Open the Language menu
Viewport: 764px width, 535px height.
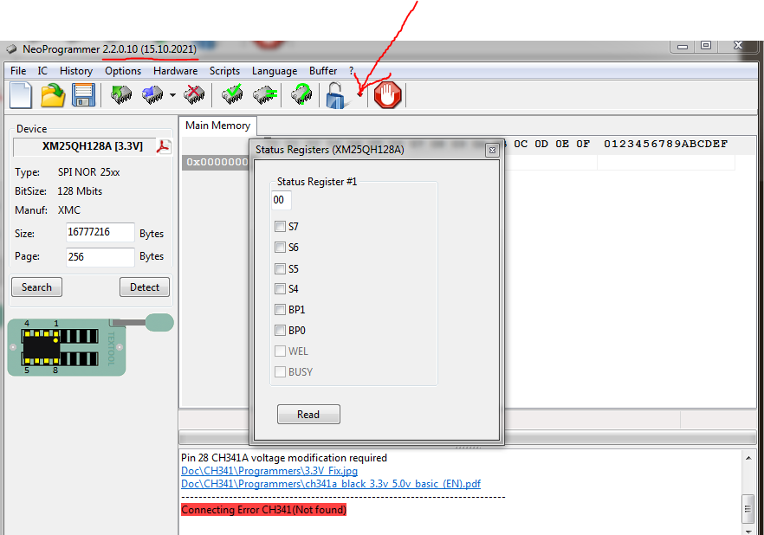point(275,71)
